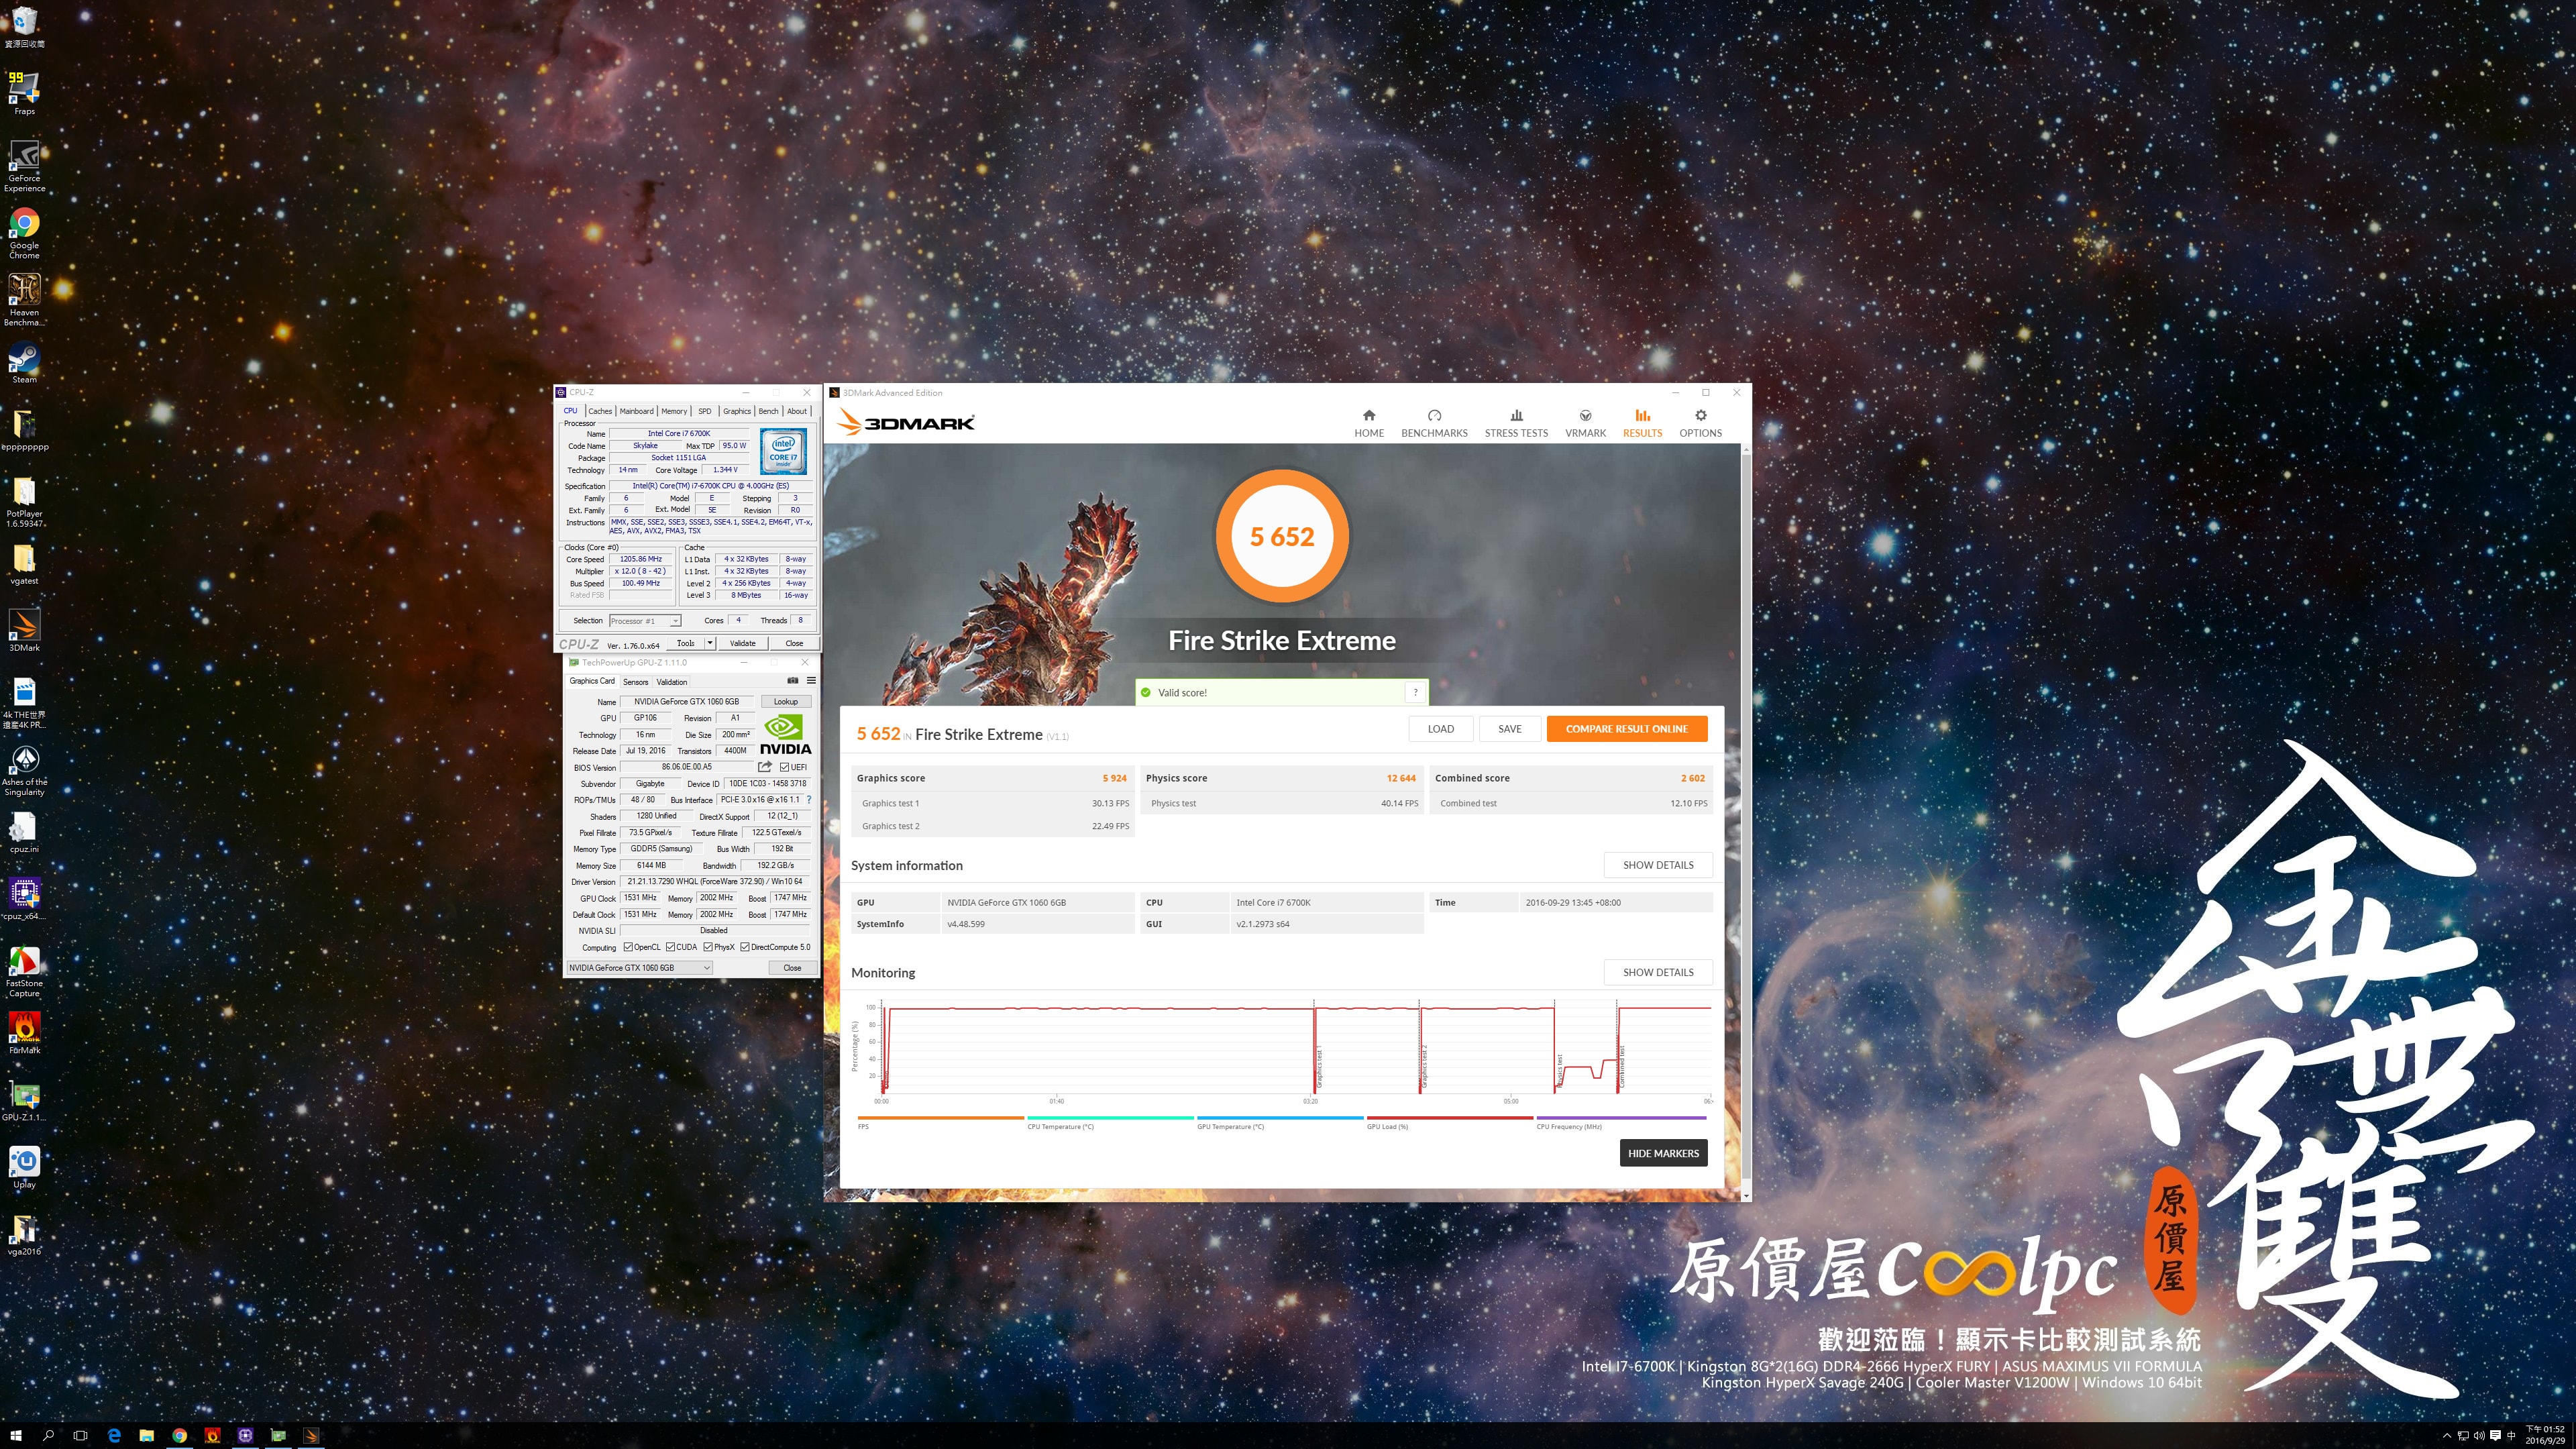
Task: Switch to the Validation tab in GPU-Z
Action: pos(672,682)
